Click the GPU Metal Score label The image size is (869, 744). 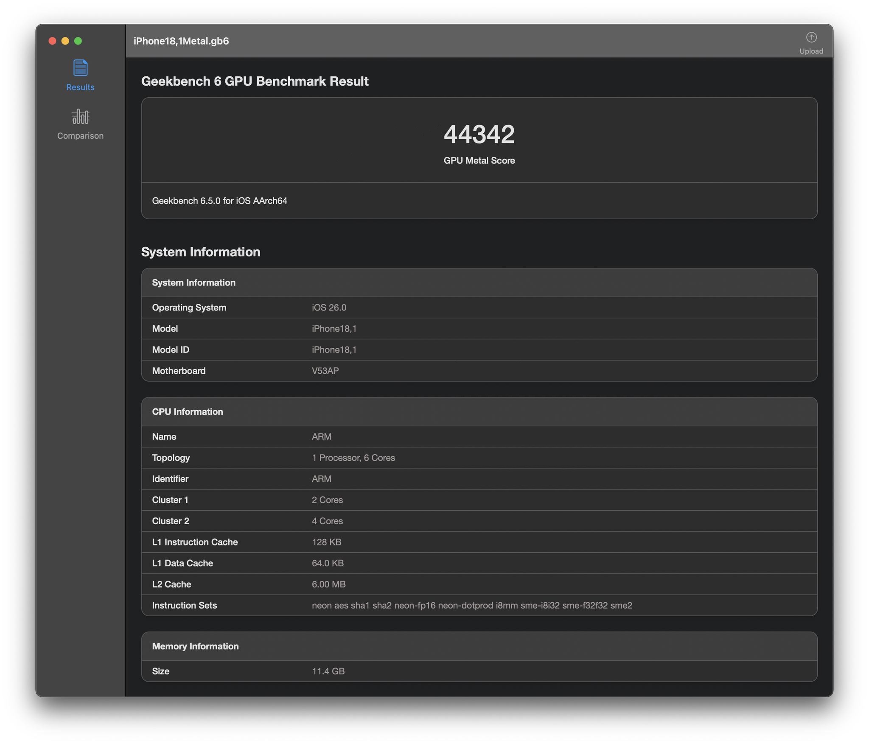pos(479,161)
